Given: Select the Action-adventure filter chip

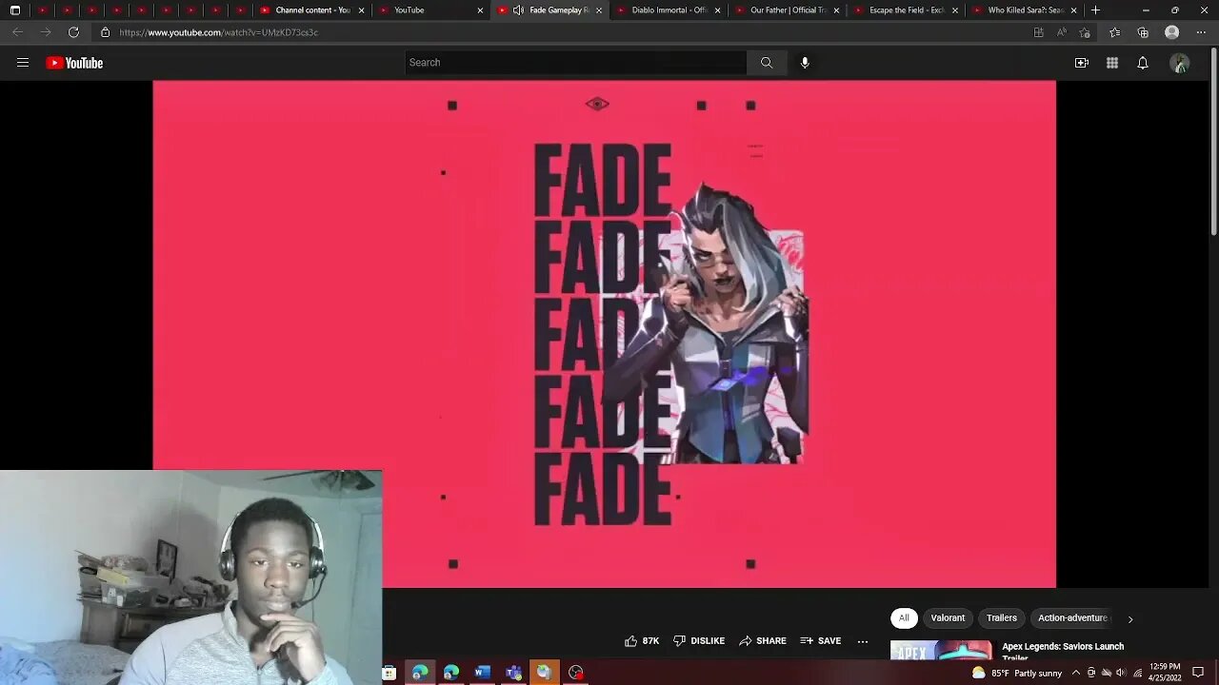Looking at the screenshot, I should tap(1071, 618).
